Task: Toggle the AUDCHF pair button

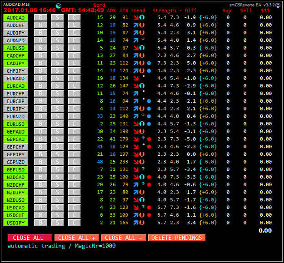Action: point(15,25)
